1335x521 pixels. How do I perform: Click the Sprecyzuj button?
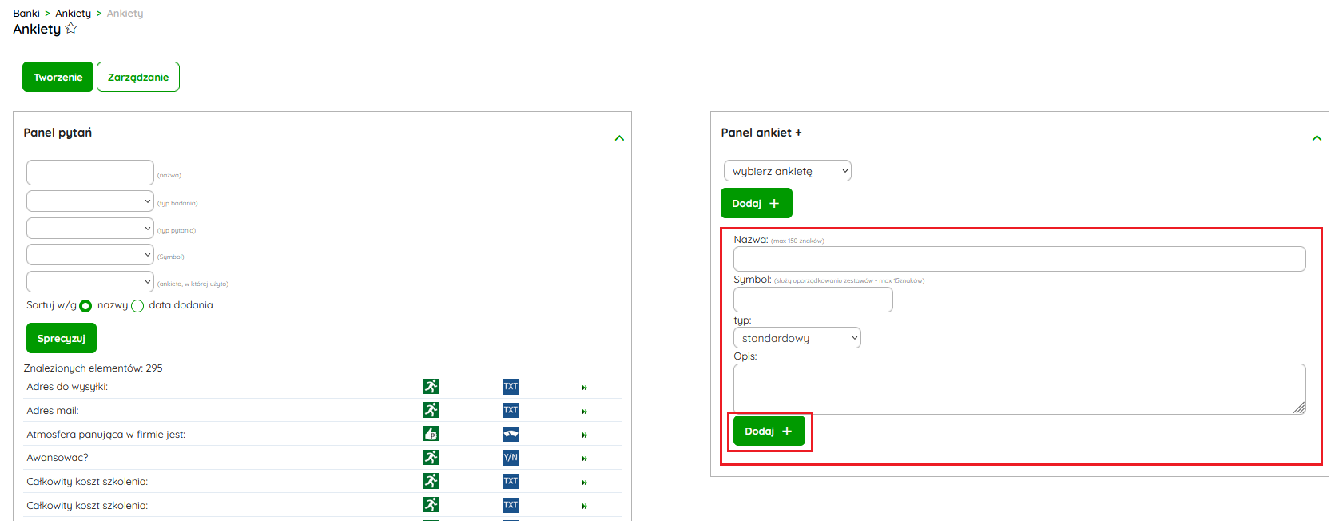[x=62, y=338]
